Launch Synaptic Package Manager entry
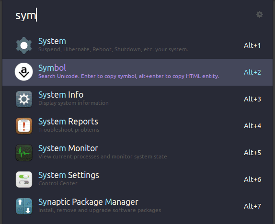This screenshot has height=224, width=275. pyautogui.click(x=137, y=206)
